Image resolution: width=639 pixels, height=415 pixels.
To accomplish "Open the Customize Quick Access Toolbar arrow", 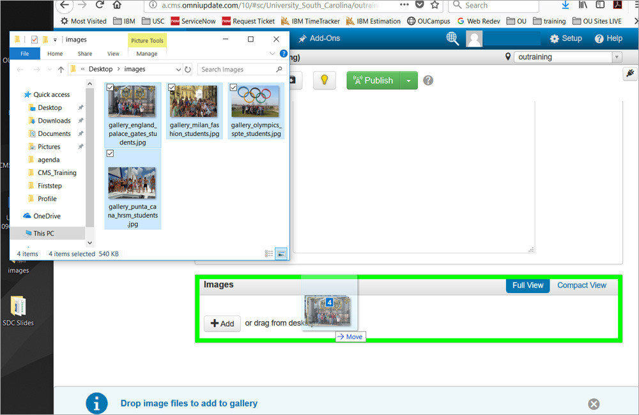I will 55,40.
